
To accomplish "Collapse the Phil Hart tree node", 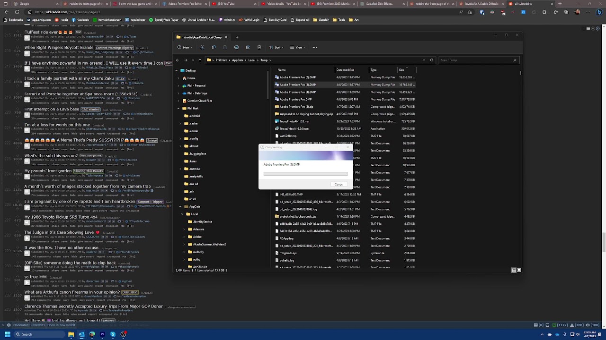I will click(x=178, y=108).
